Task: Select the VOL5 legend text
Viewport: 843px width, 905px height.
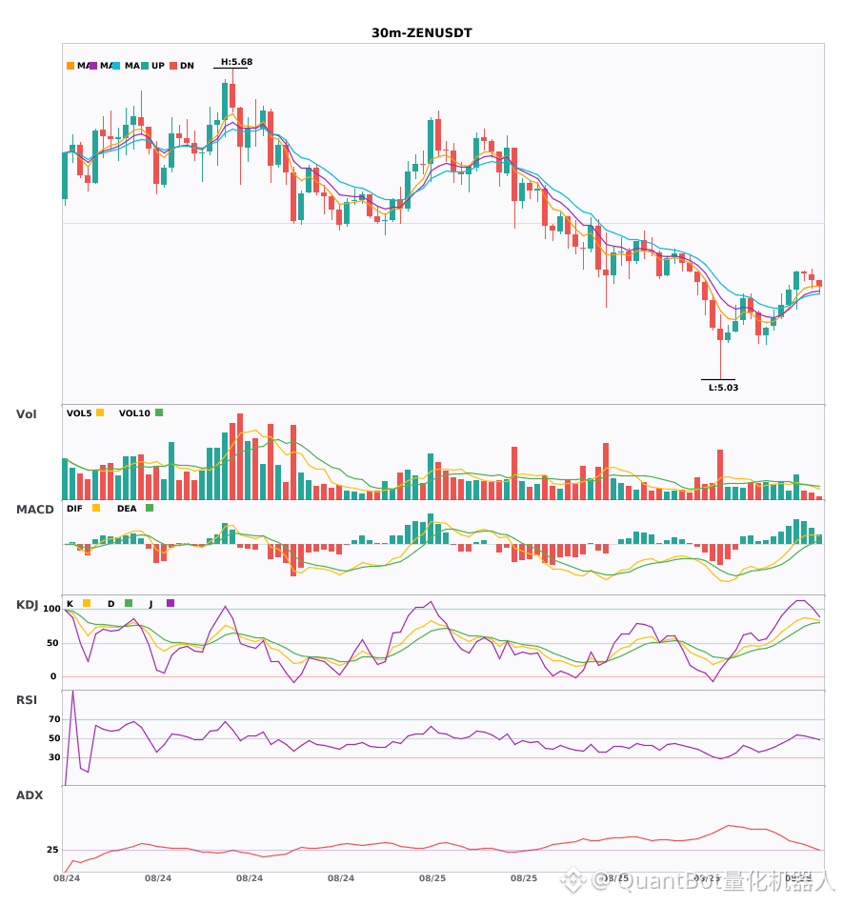Action: point(79,413)
